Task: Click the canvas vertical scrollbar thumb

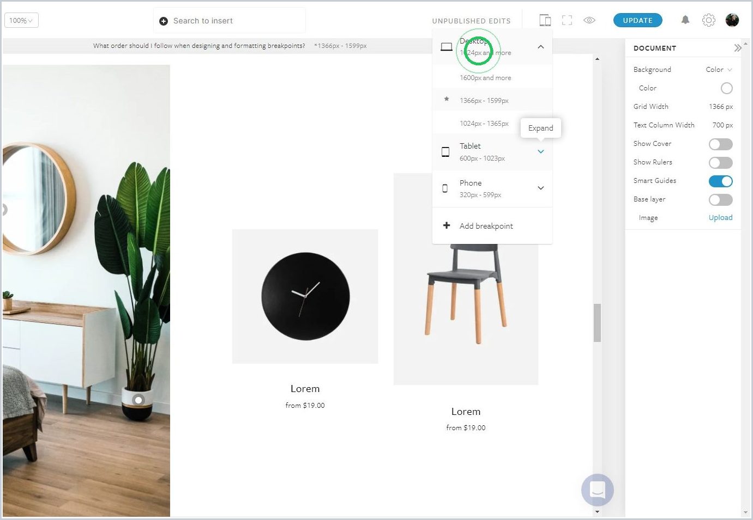Action: point(597,323)
